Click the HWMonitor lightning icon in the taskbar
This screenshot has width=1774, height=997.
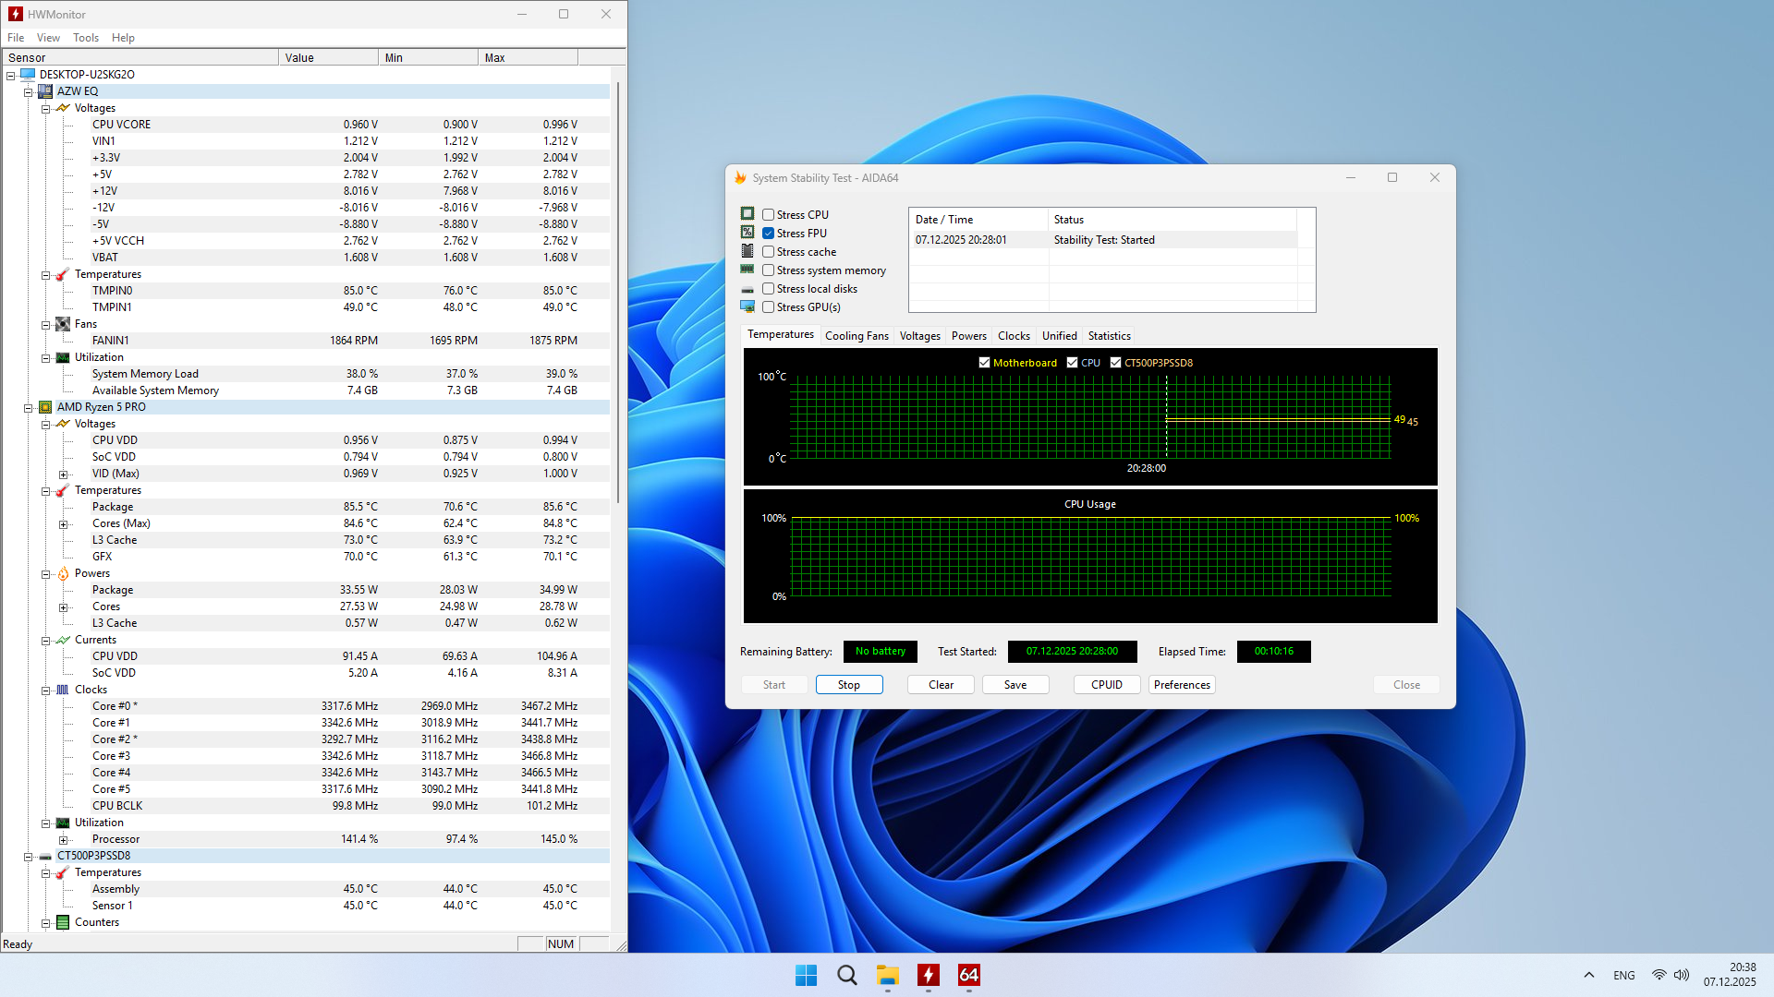[x=928, y=975]
